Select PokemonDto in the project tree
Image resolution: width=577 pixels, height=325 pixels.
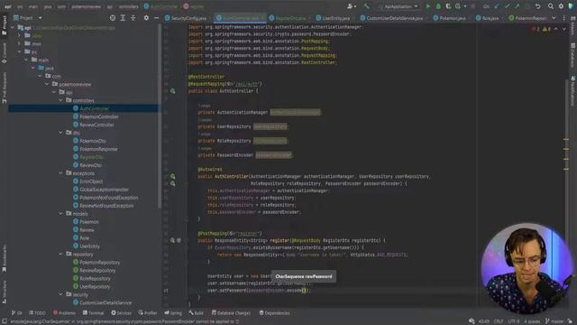(x=93, y=141)
